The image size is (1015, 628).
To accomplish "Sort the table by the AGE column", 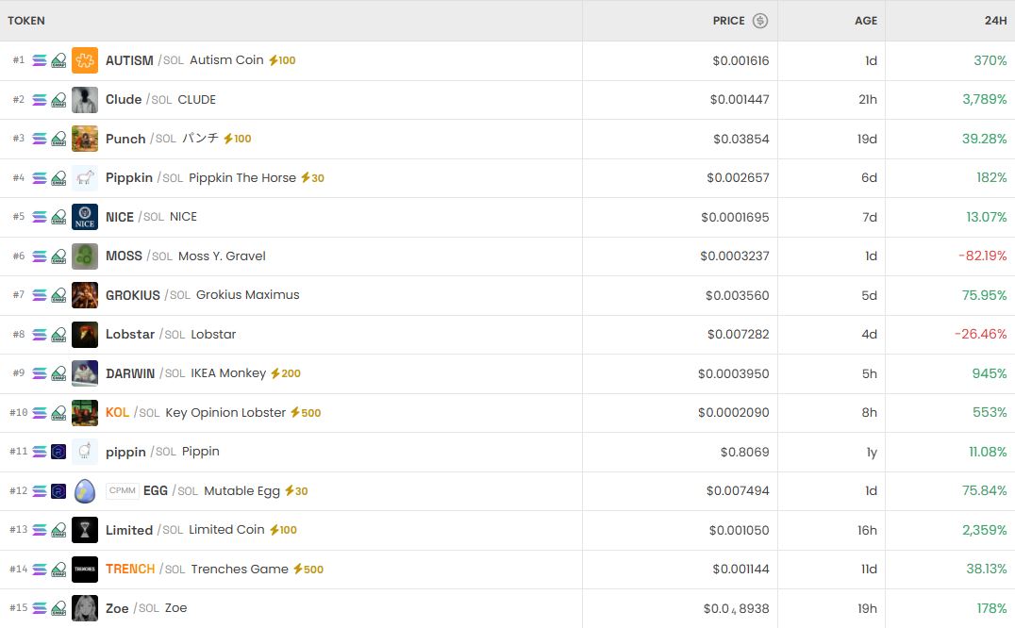I will [x=866, y=21].
